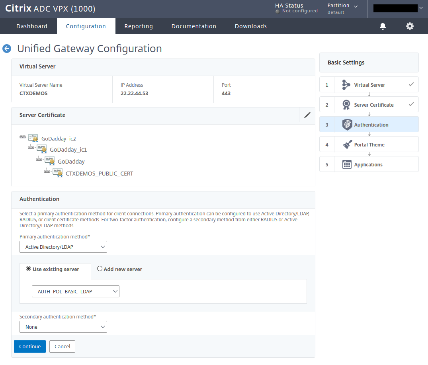Click the link icon beside CTXDEMOS_PUBLIC_CERT
428x365 pixels.
pos(47,171)
